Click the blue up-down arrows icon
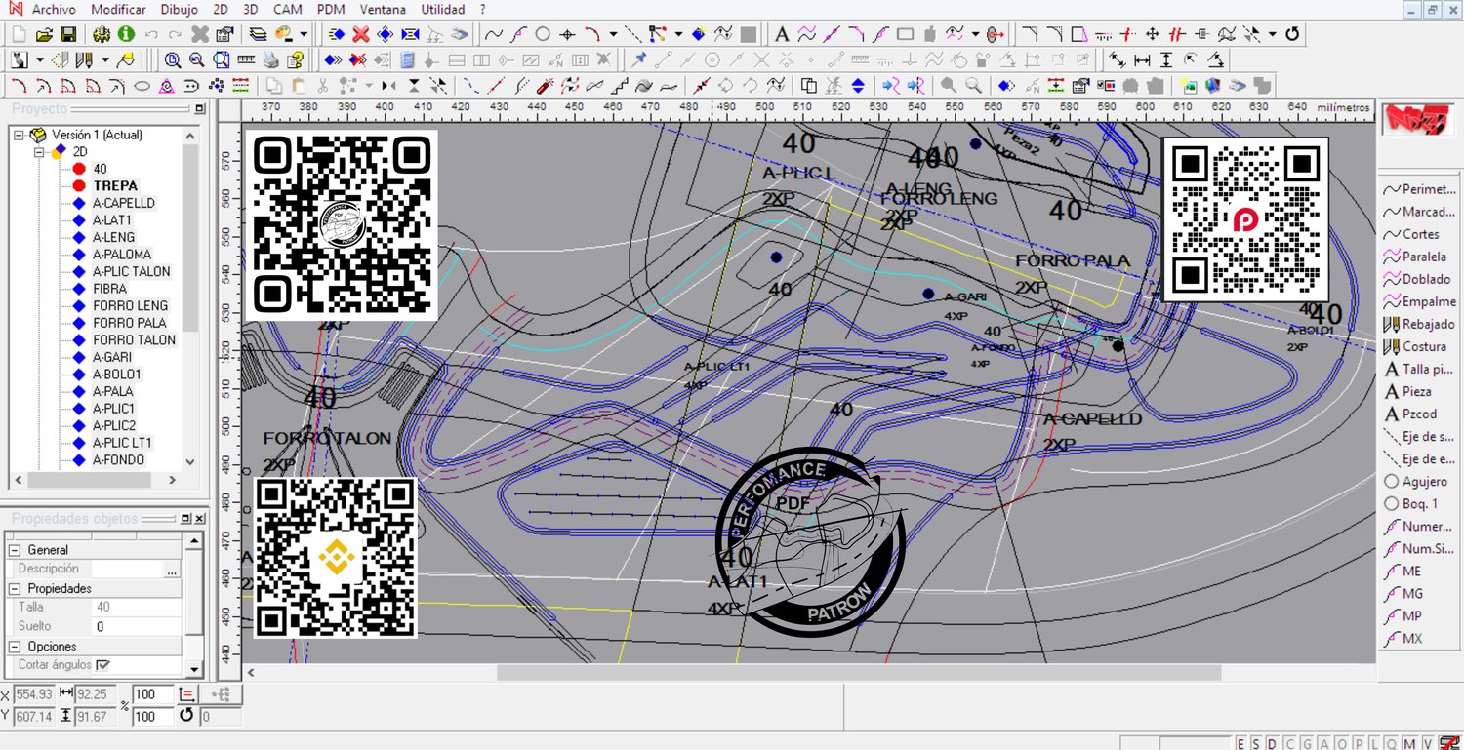 coord(859,85)
